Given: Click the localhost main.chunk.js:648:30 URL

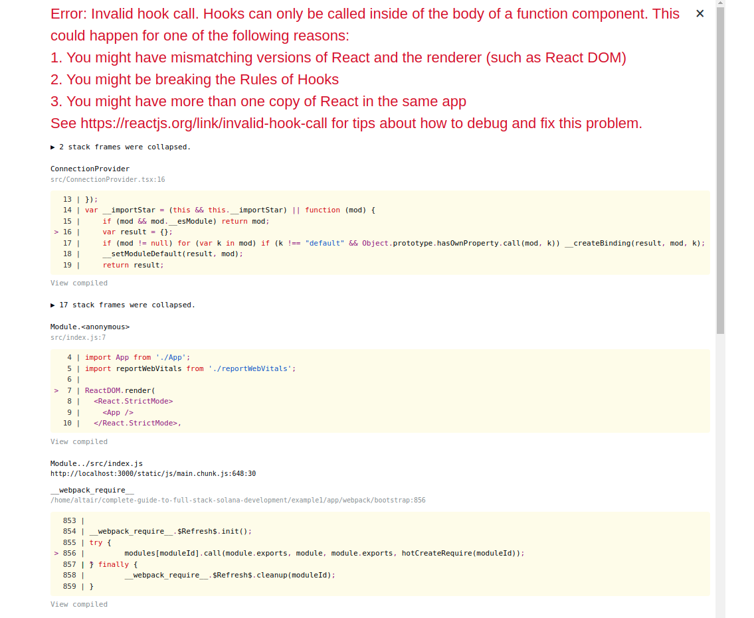Looking at the screenshot, I should click(153, 474).
